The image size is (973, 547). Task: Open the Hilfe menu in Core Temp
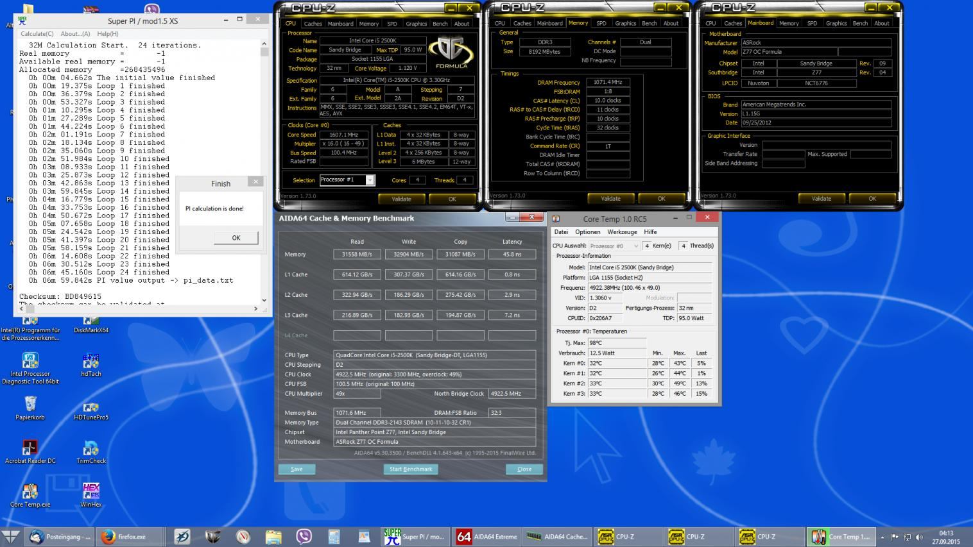pyautogui.click(x=650, y=231)
